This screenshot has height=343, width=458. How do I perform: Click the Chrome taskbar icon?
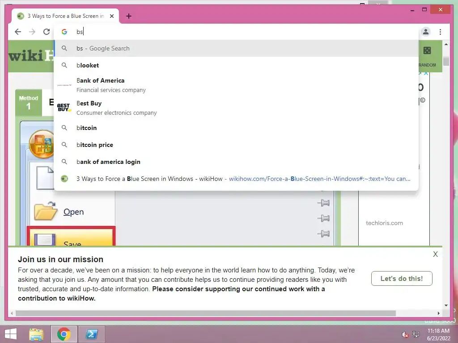click(64, 334)
